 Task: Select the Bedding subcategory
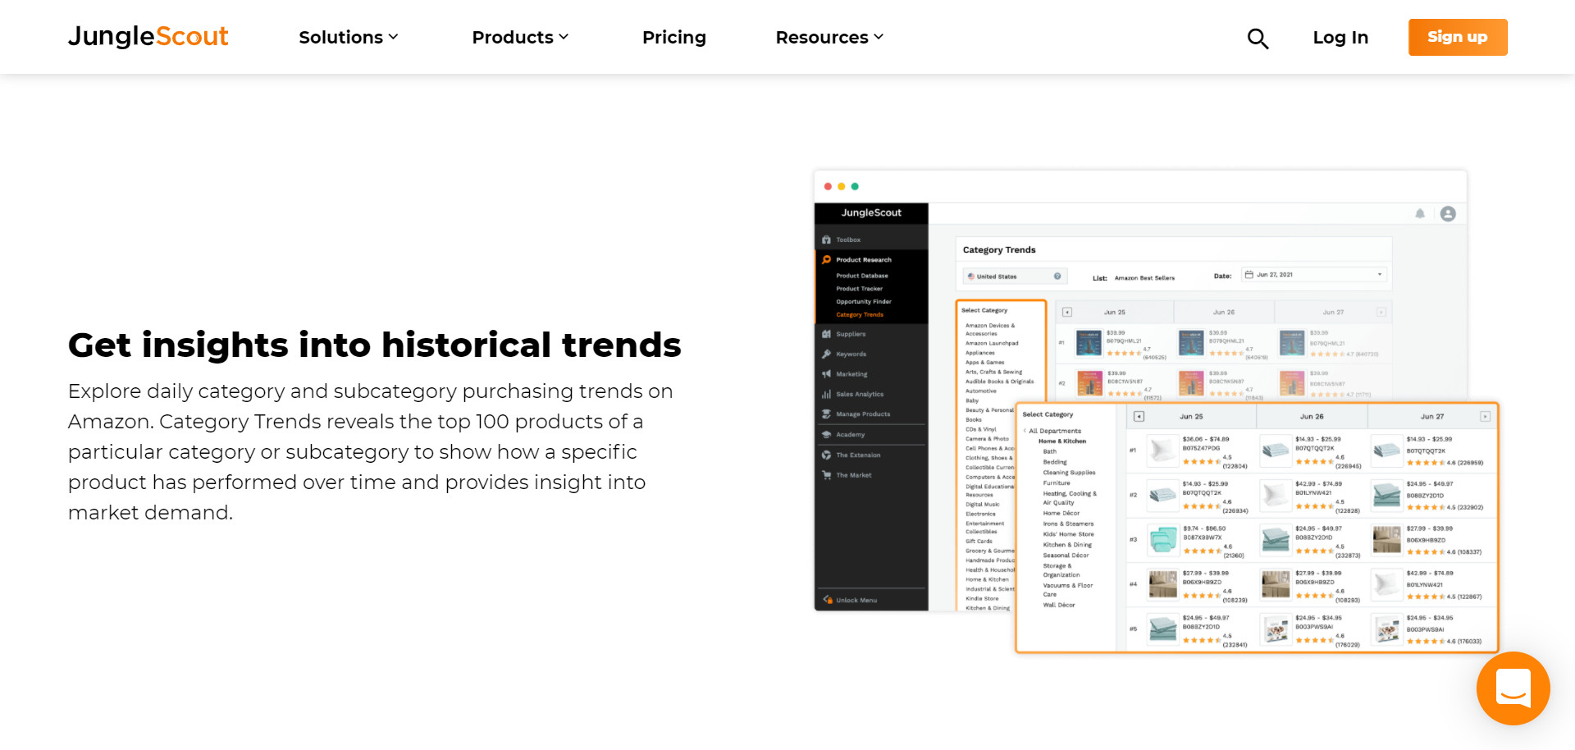(x=1055, y=462)
